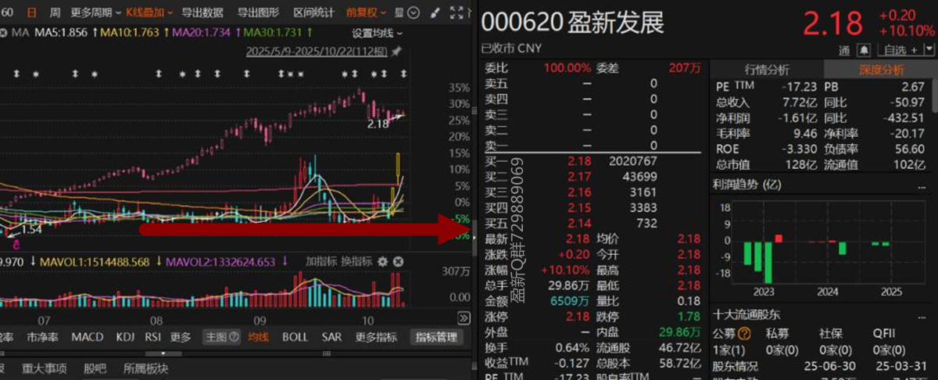Click 买二 bid row price 2.17
This screenshot has width=938, height=380.
578,176
